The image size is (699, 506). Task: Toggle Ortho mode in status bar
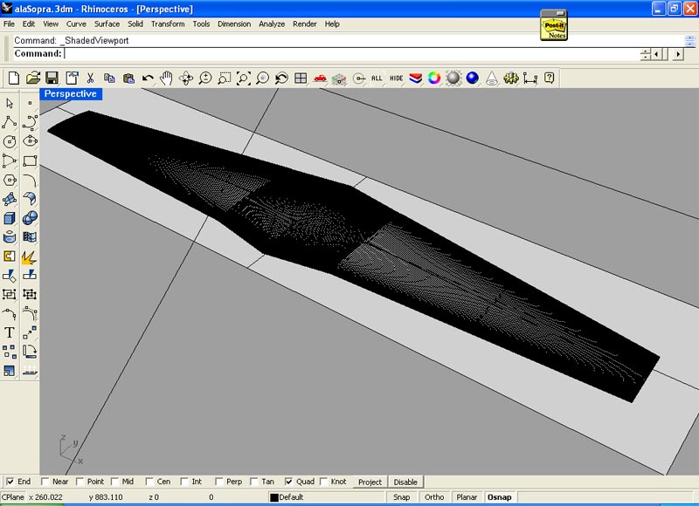pyautogui.click(x=433, y=497)
